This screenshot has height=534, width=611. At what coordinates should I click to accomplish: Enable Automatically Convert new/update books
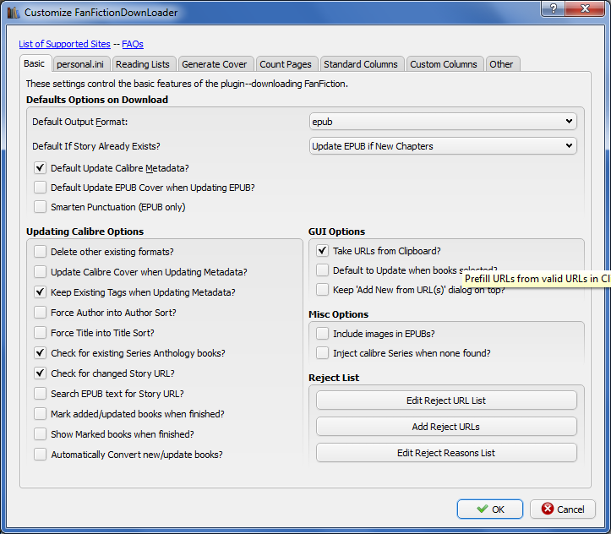40,454
